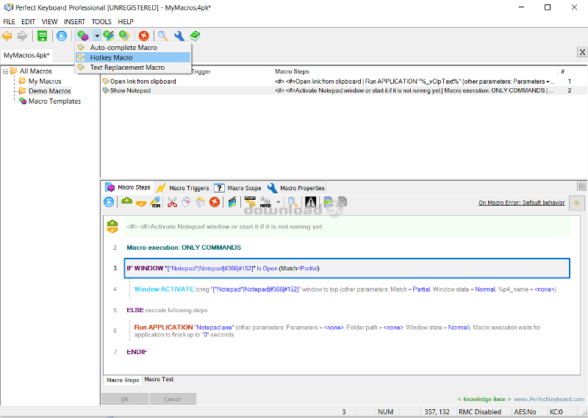Cut step with scissors icon
Image resolution: width=588 pixels, height=418 pixels.
(172, 203)
